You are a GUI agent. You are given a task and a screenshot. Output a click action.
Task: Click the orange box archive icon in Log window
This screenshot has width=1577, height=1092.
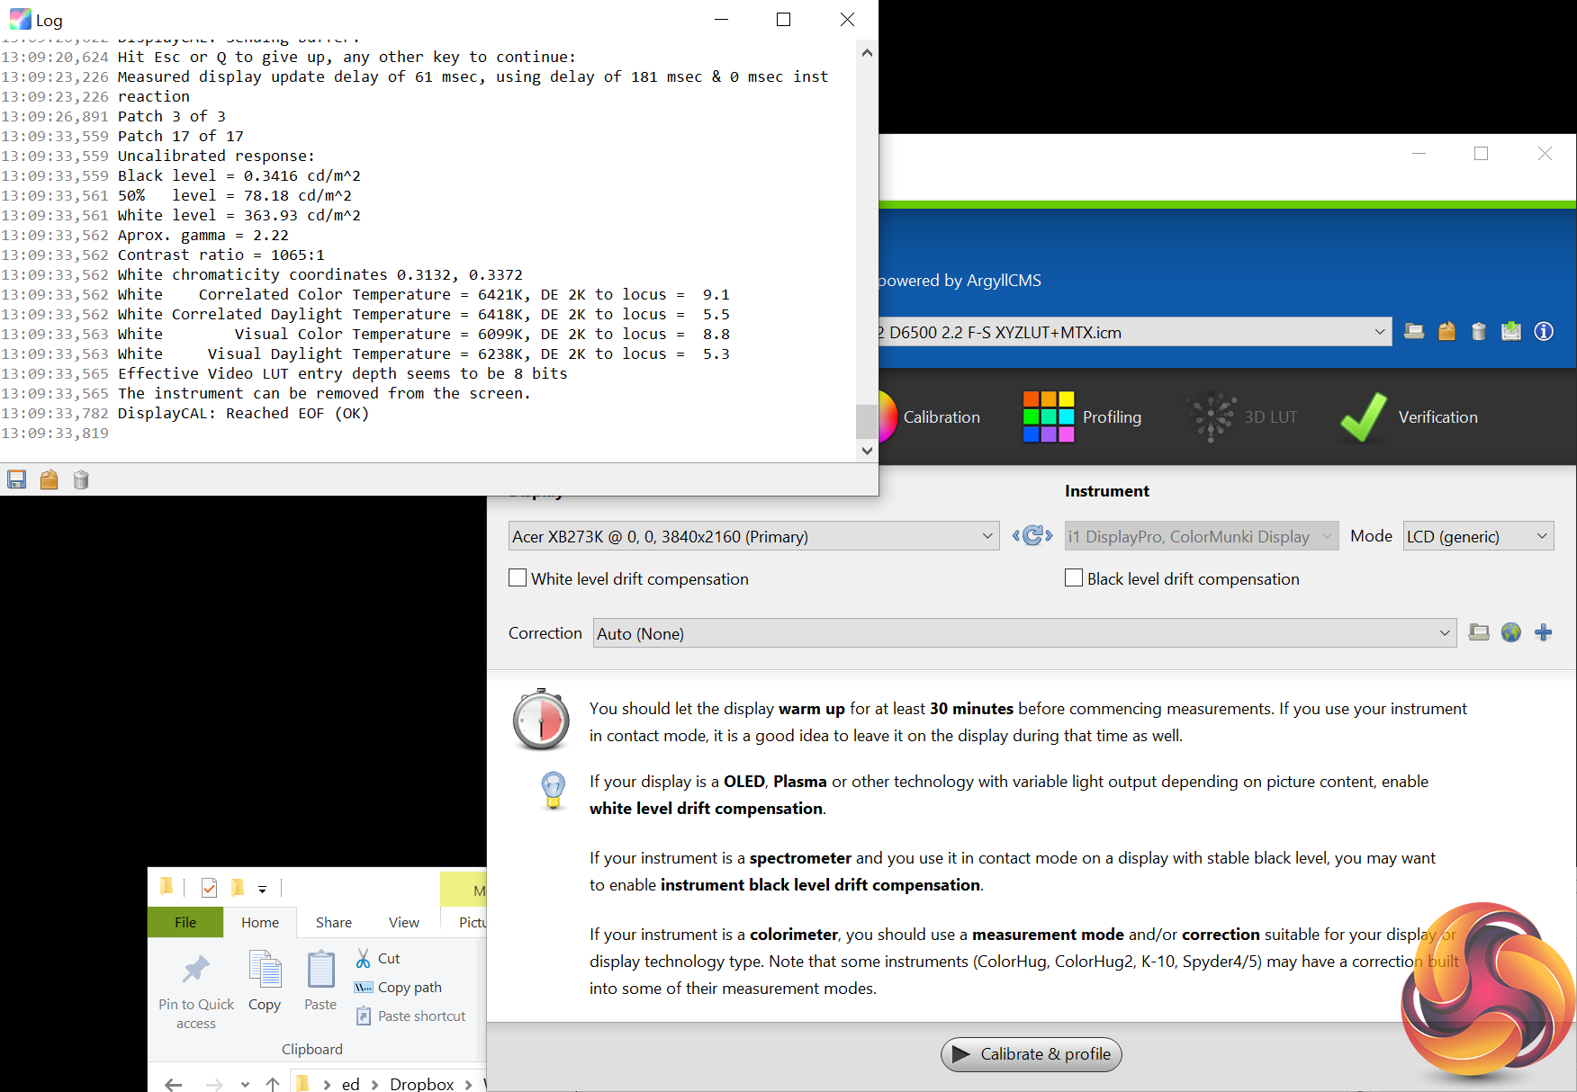click(50, 479)
